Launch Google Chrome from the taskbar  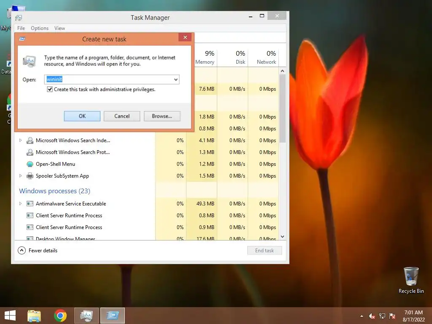[60, 316]
